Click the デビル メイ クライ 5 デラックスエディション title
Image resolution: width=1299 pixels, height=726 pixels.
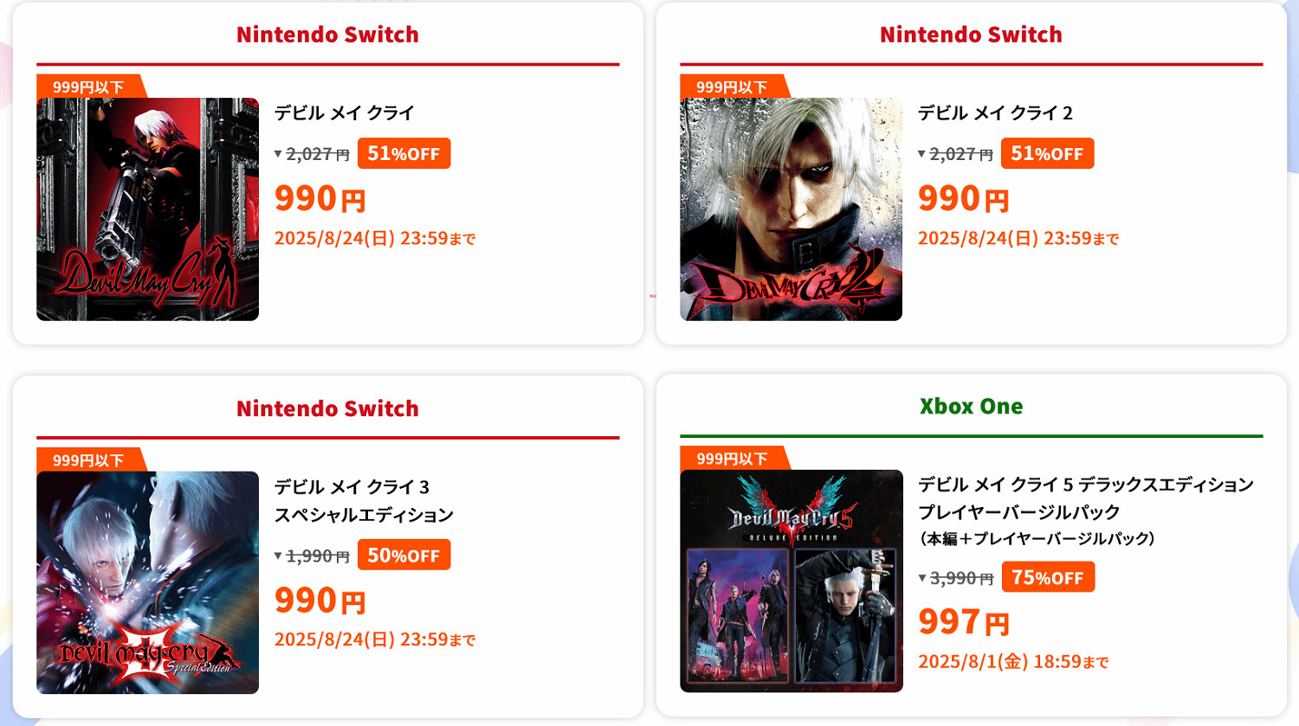point(1085,498)
